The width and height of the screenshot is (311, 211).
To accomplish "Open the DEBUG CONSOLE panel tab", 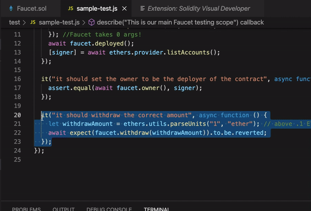I will click(x=109, y=209).
